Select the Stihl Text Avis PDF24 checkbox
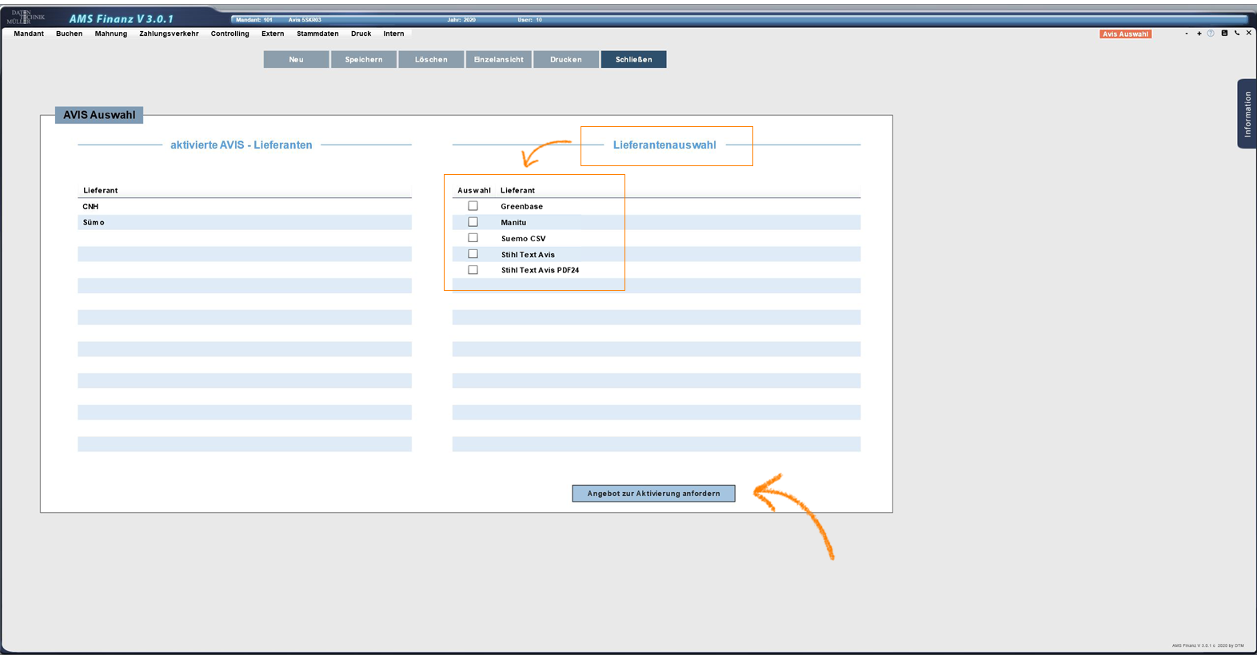Screen dimensions: 1257x659 (473, 270)
